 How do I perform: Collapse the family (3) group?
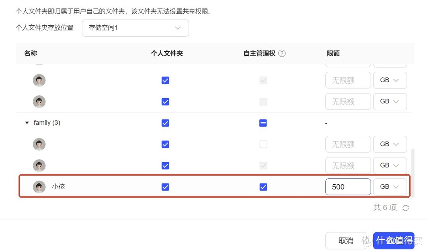[26, 123]
